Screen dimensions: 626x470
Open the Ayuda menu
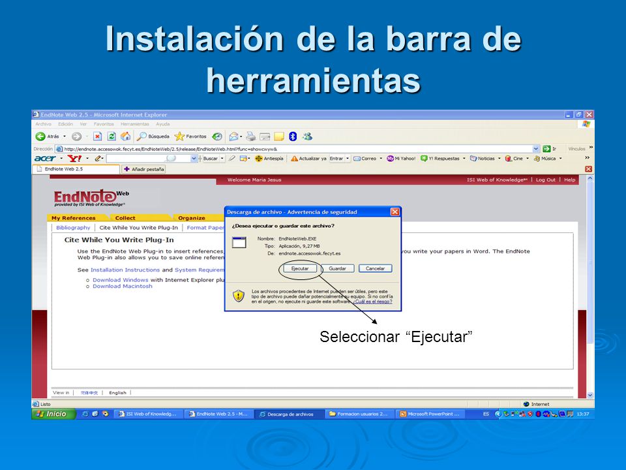point(163,124)
